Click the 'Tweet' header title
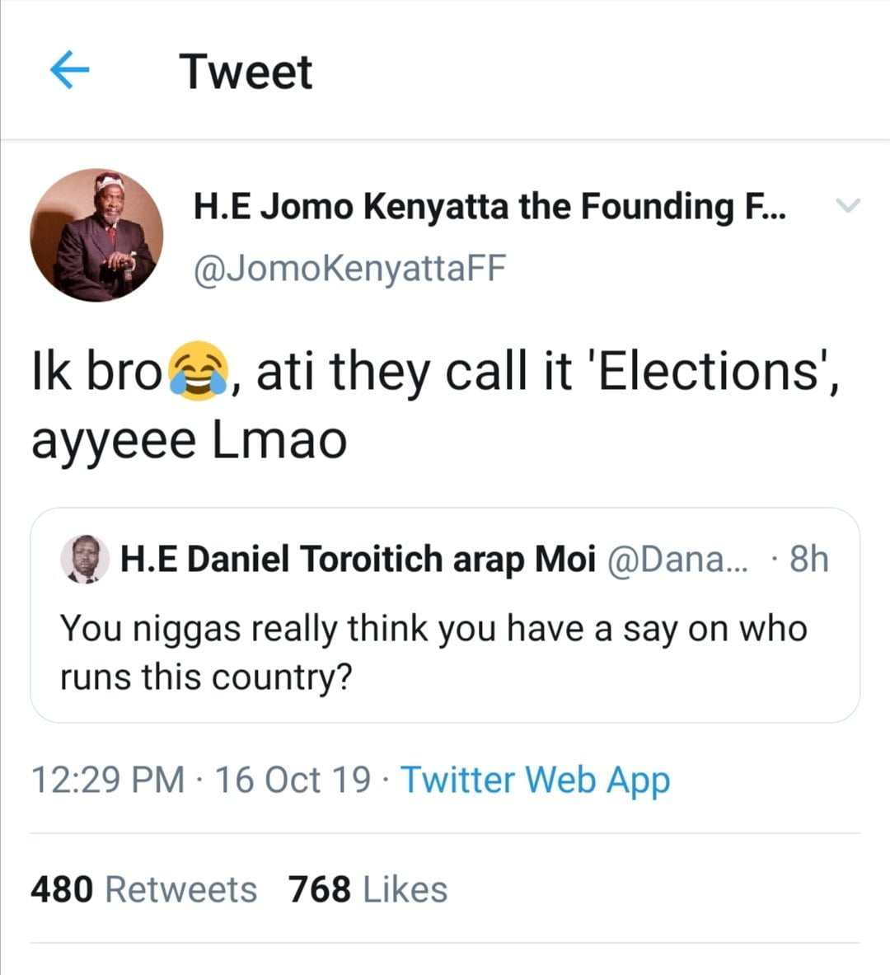Viewport: 890px width, 975px height. pyautogui.click(x=246, y=72)
